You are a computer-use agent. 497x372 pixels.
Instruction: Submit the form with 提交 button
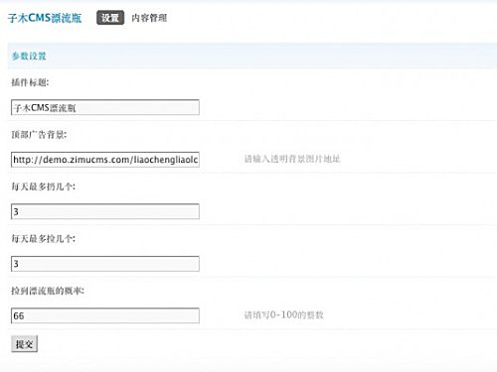click(24, 344)
